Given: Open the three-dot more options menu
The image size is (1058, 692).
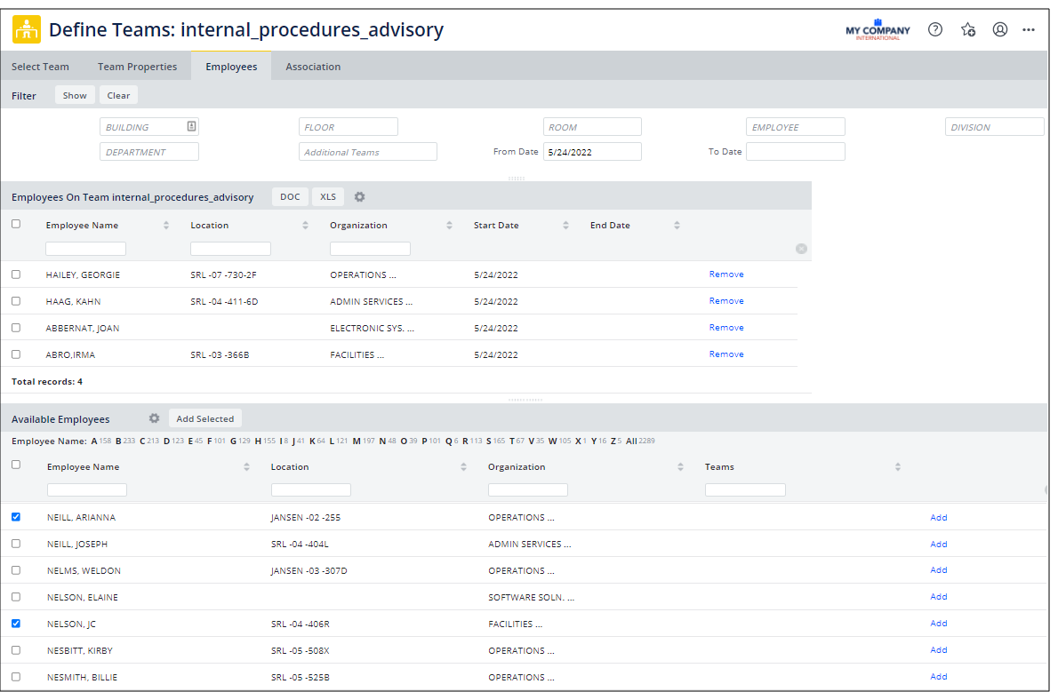Looking at the screenshot, I should click(x=1029, y=29).
